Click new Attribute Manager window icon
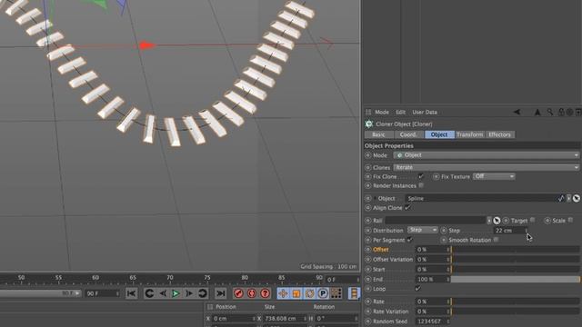The height and width of the screenshot is (327, 582). click(578, 112)
